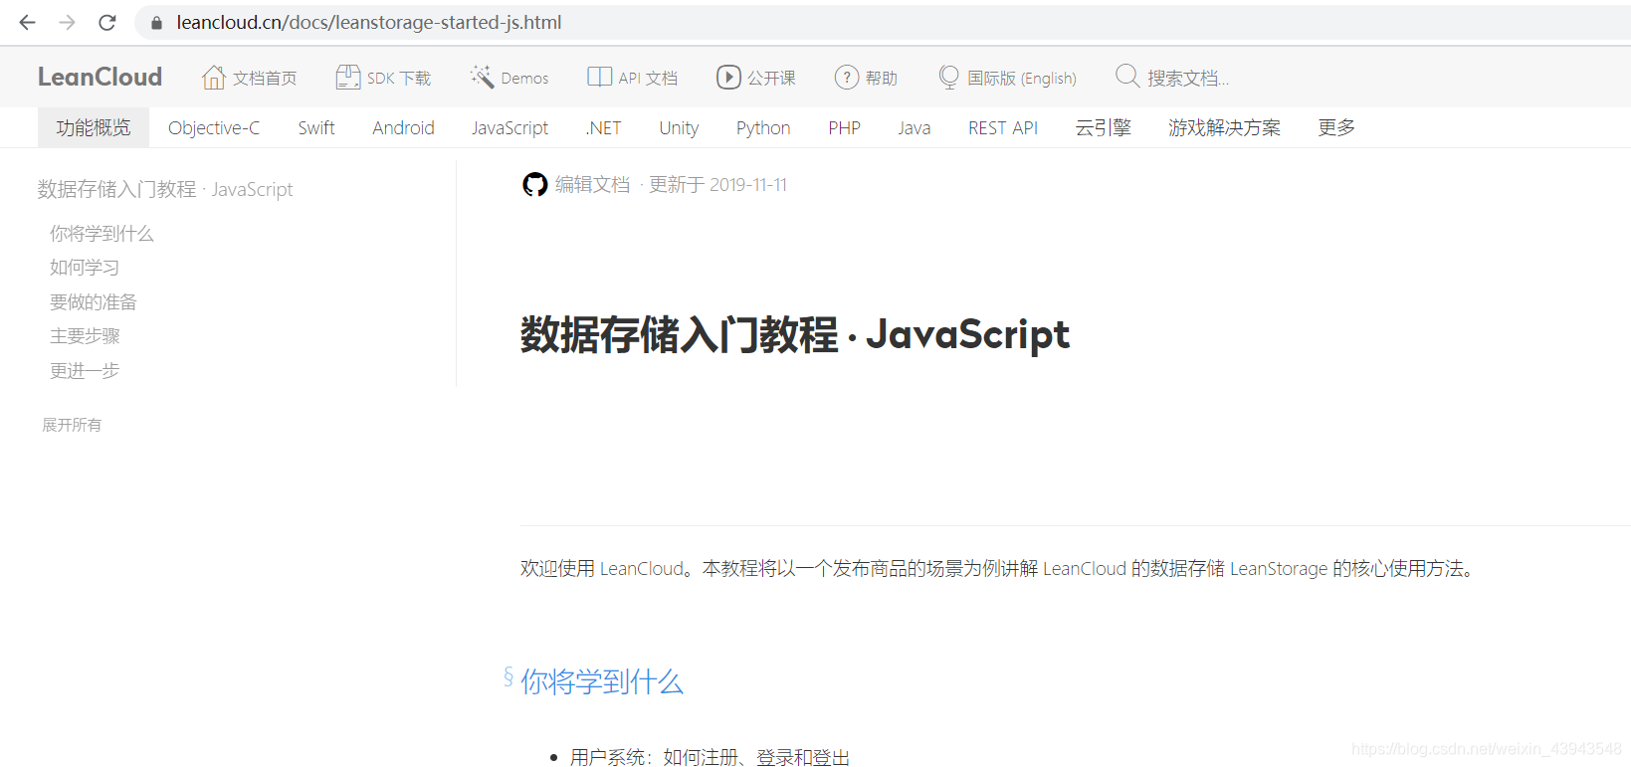Click the Demos magic wand icon
The image size is (1631, 767).
(483, 78)
